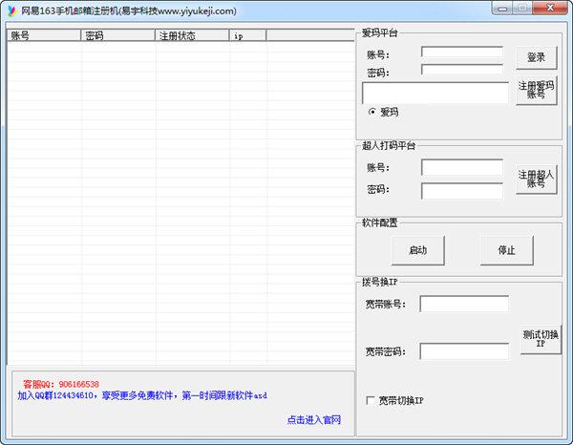Focus the 爱玛平台 密码 input field
Image resolution: width=573 pixels, height=445 pixels.
(x=462, y=70)
